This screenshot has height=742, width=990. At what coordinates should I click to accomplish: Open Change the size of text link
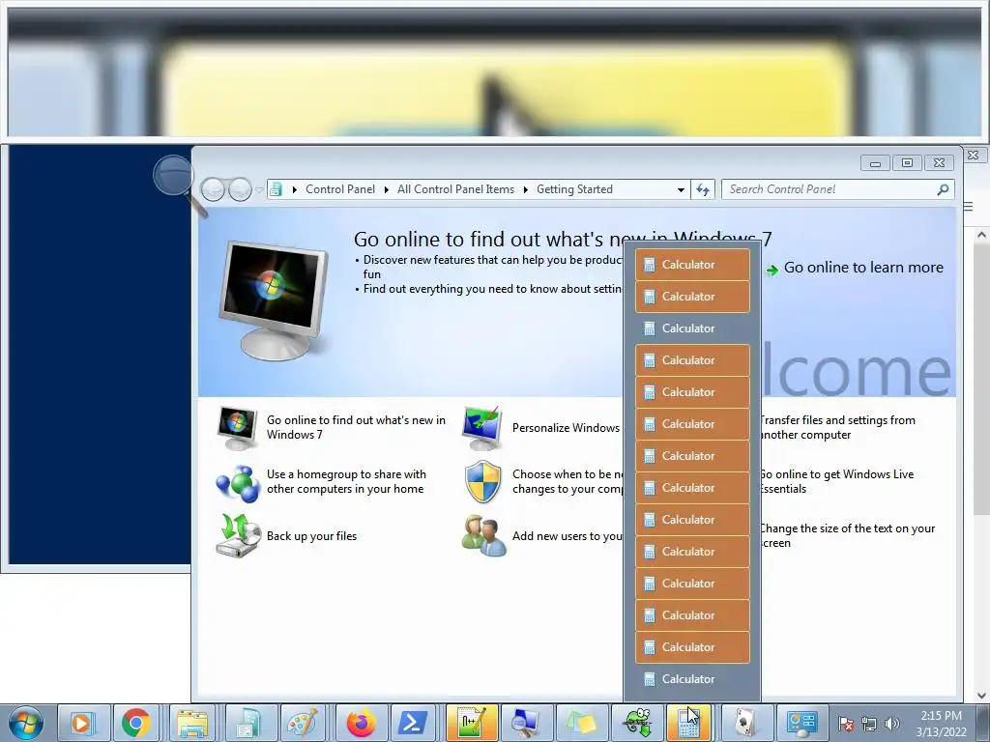coord(848,535)
